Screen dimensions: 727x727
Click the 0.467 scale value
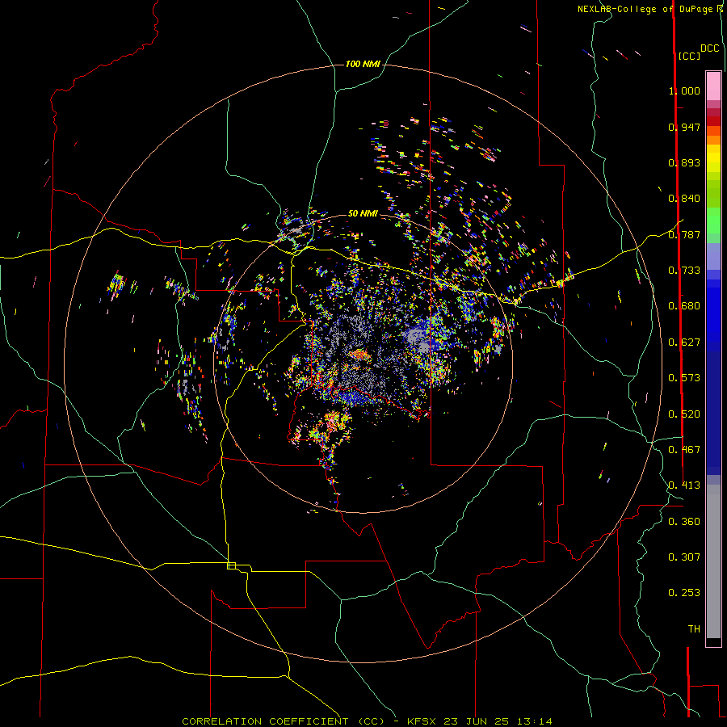(x=684, y=450)
